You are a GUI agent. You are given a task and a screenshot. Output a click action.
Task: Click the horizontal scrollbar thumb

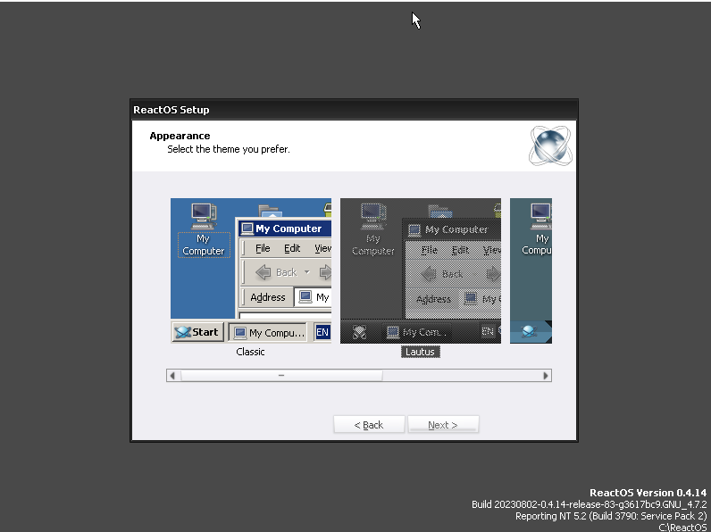coord(281,375)
